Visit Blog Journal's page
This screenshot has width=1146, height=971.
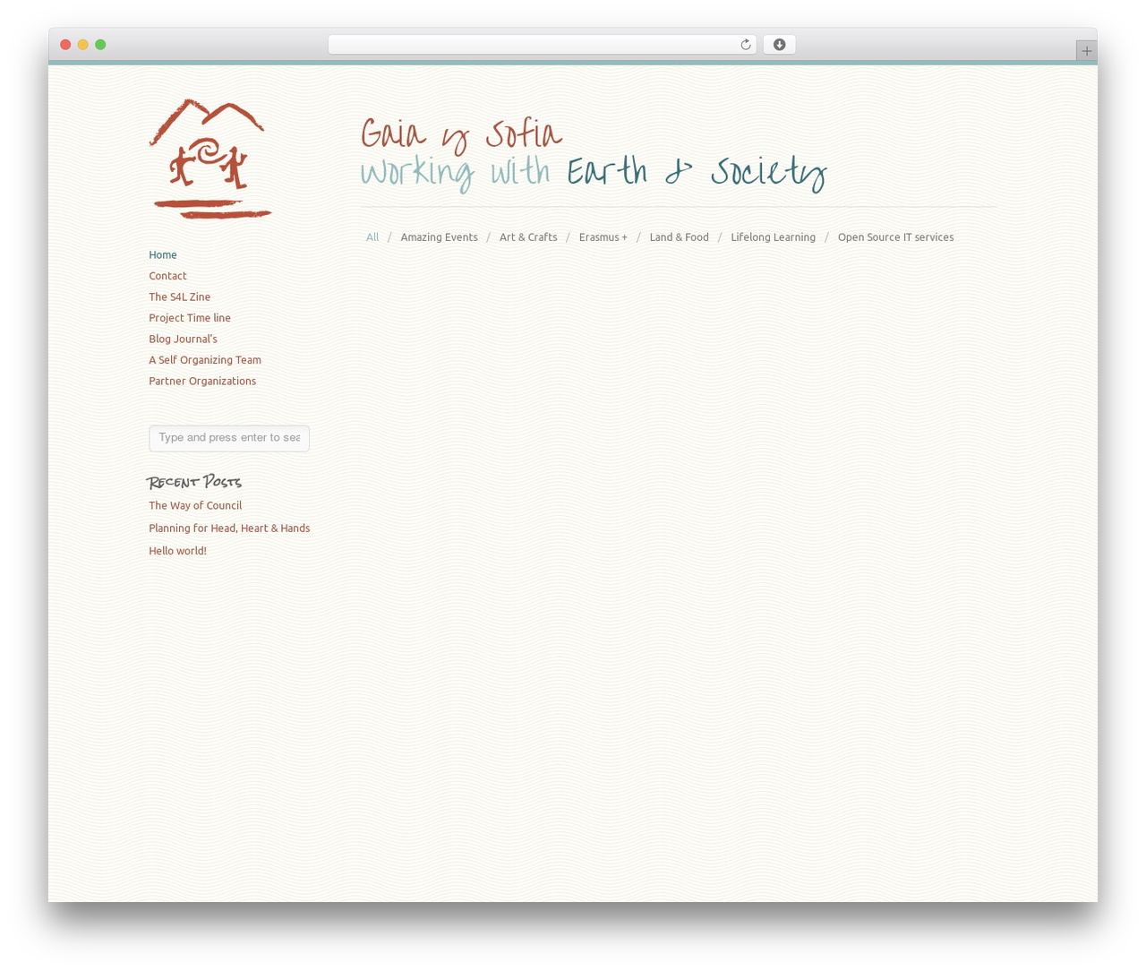tap(183, 339)
